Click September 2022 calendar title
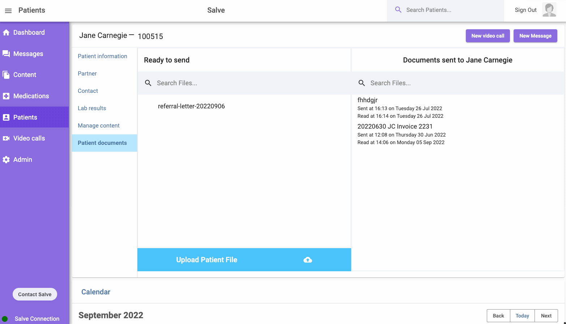Viewport: 566px width, 324px height. pyautogui.click(x=111, y=315)
